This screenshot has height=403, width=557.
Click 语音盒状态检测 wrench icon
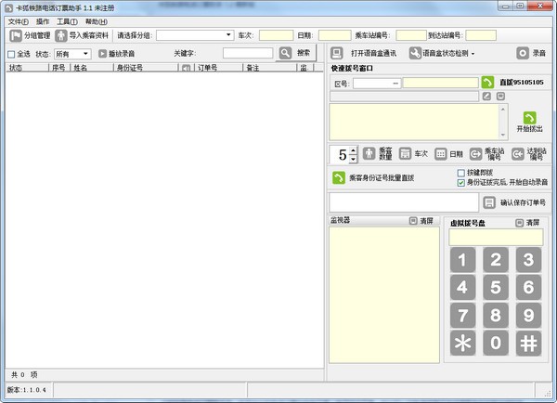(x=415, y=53)
